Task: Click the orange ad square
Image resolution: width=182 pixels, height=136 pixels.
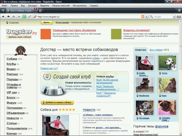Action: coord(46,34)
